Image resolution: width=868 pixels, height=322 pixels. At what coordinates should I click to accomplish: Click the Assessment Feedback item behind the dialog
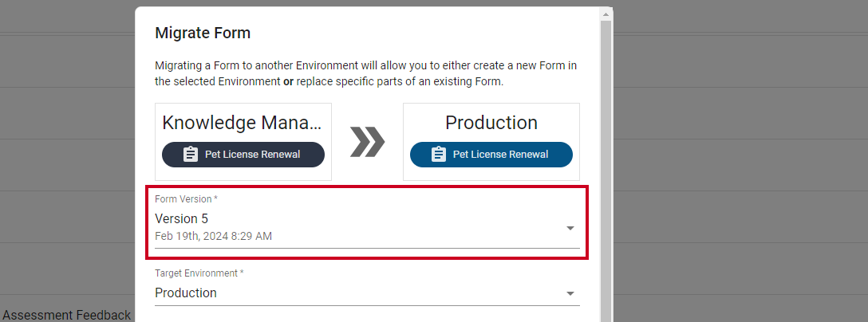[66, 316]
